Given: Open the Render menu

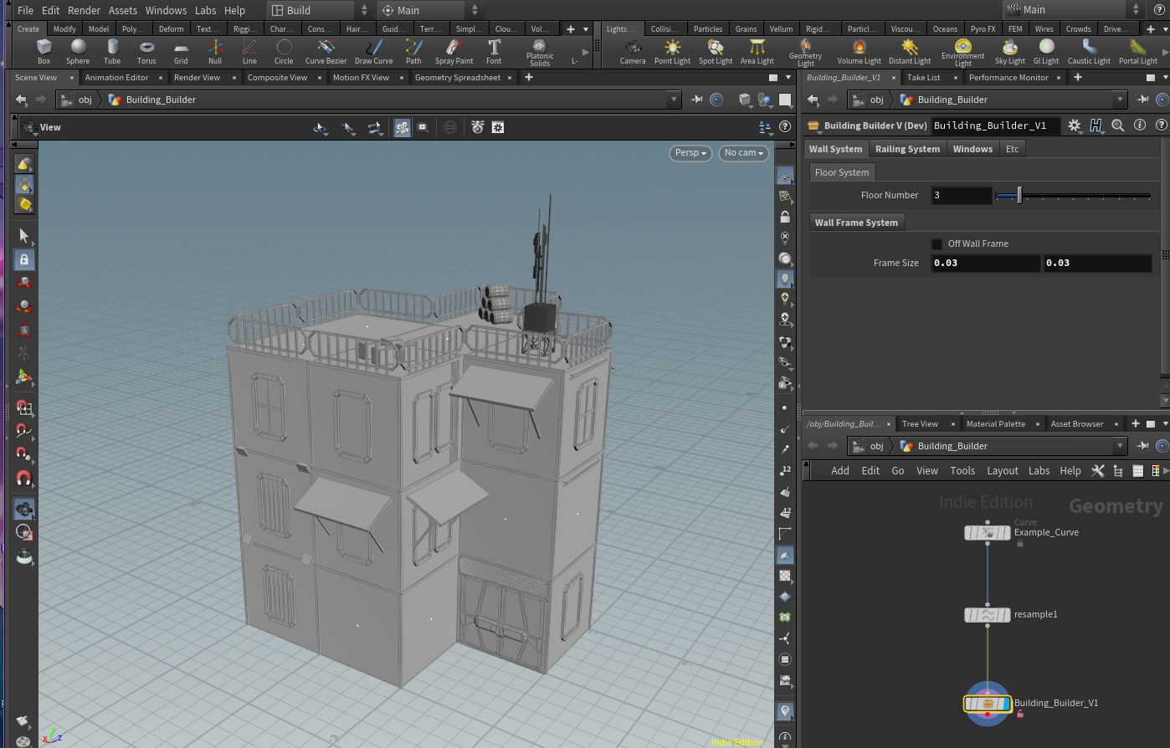Looking at the screenshot, I should tap(84, 10).
